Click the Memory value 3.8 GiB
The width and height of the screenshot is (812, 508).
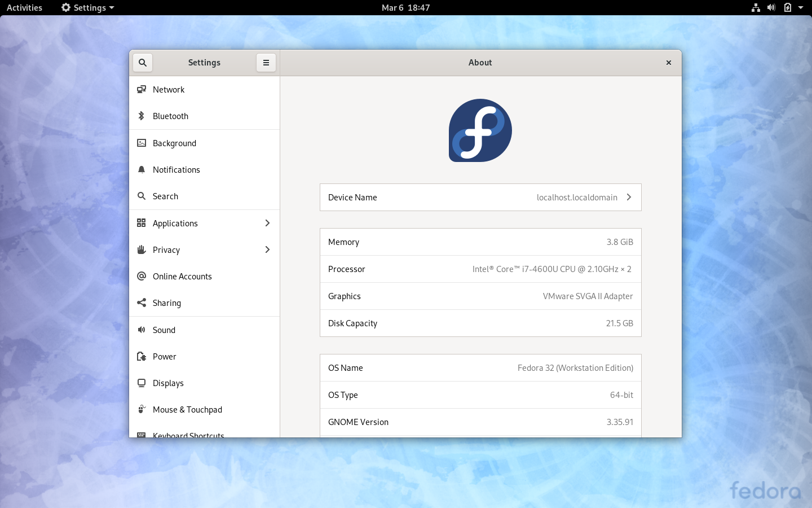click(620, 242)
